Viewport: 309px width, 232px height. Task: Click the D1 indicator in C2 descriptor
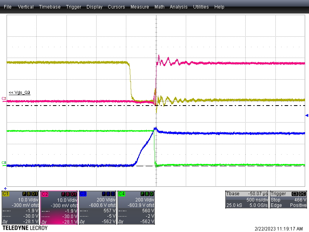coord(73,194)
